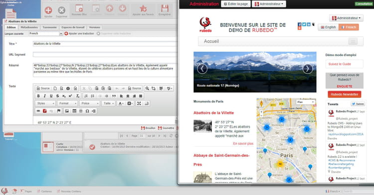The width and height of the screenshot is (374, 195).
Task: Open the Format dropdown
Action: [x=68, y=103]
